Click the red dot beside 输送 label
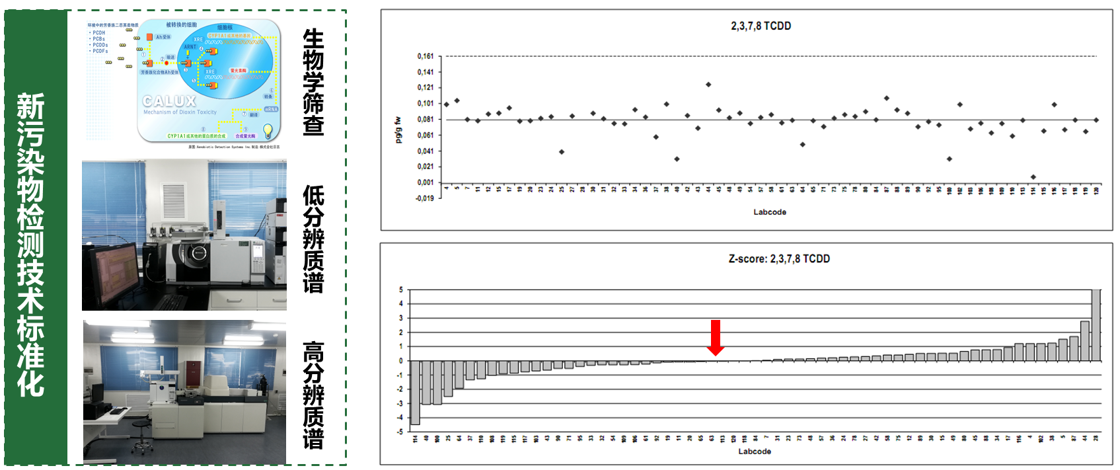This screenshot has height=470, width=1120. coord(167,63)
